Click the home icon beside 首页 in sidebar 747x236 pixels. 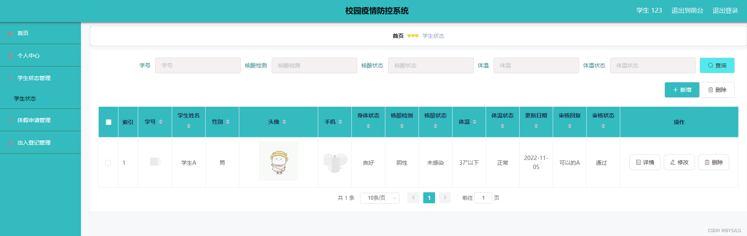(11, 33)
